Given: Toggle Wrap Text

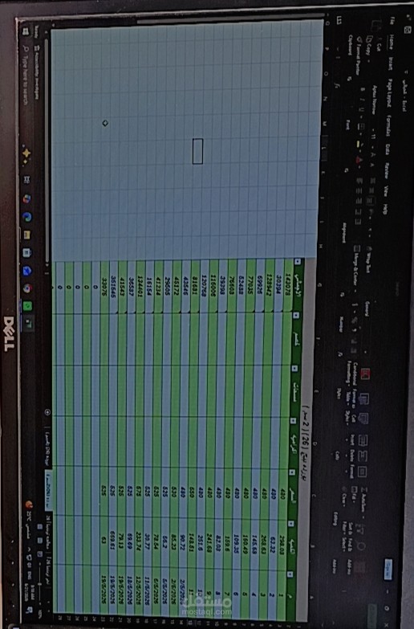Looking at the screenshot, I should tap(368, 261).
